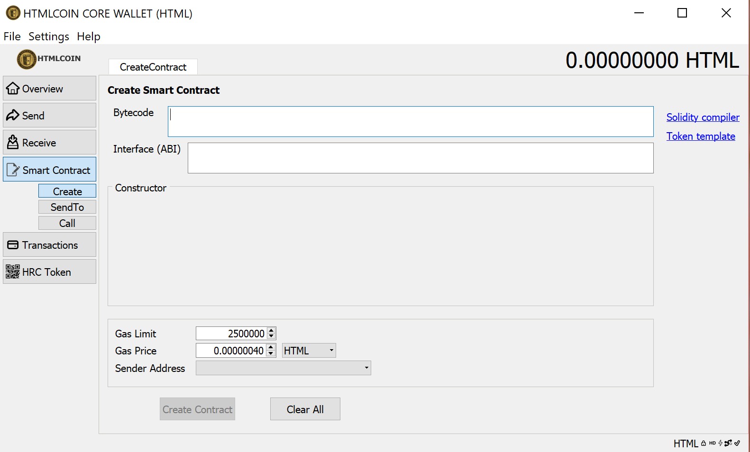This screenshot has width=750, height=452.
Task: Decrease Gas Limit with the down arrow
Action: (x=271, y=336)
